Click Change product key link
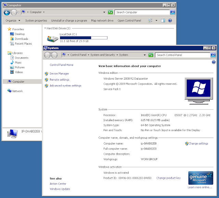The image size is (219, 198). 168,178
